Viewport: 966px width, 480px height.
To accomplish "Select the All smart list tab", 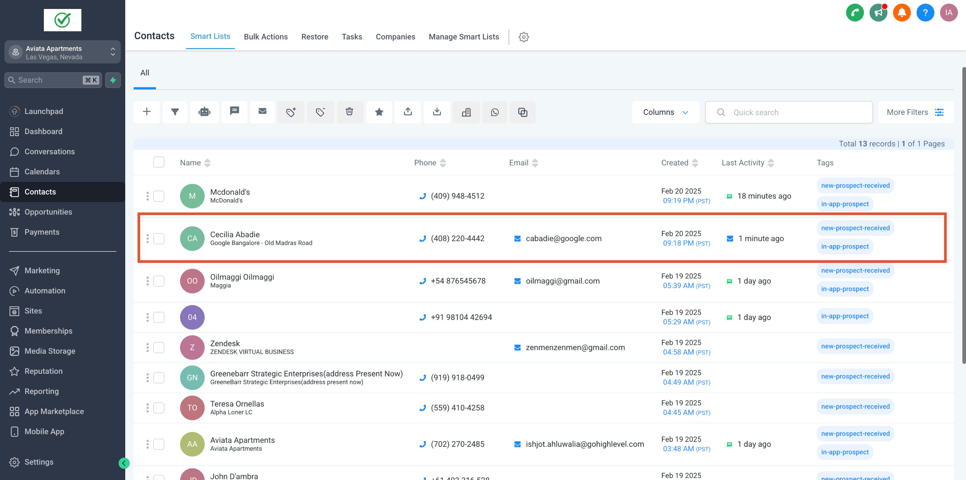I will coord(145,73).
